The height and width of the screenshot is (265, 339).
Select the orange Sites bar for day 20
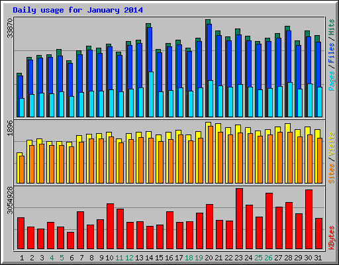pos(211,154)
